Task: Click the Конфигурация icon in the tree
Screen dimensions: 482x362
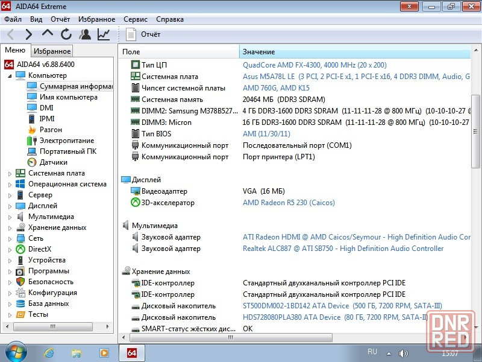Action: pyautogui.click(x=20, y=293)
